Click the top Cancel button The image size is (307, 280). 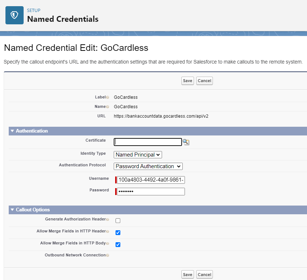(x=205, y=81)
